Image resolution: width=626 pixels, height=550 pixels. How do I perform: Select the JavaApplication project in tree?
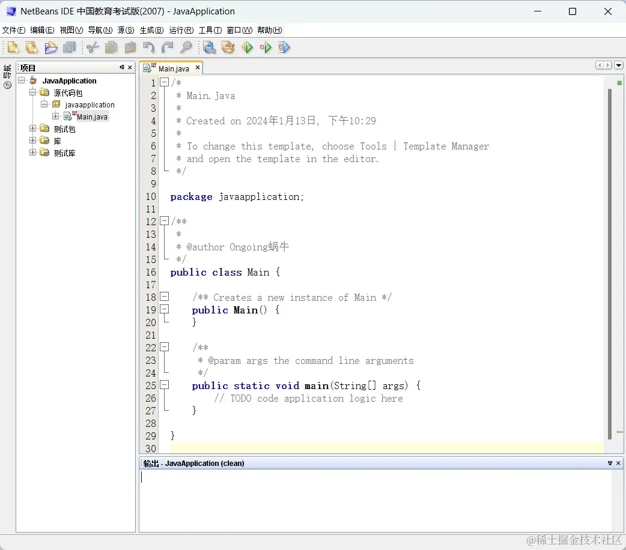coord(70,80)
